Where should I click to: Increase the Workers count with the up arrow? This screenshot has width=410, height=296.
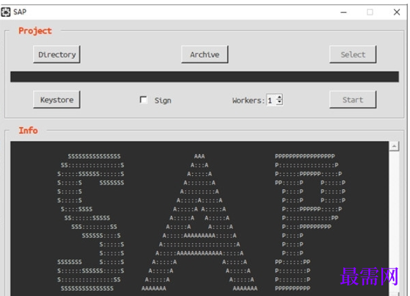pyautogui.click(x=279, y=97)
